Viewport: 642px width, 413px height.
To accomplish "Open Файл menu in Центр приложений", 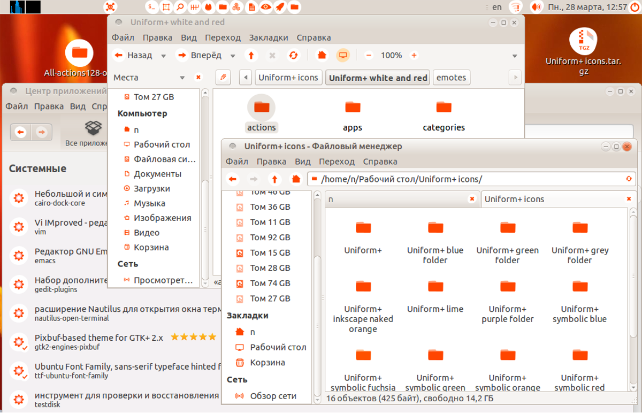I will pyautogui.click(x=16, y=106).
